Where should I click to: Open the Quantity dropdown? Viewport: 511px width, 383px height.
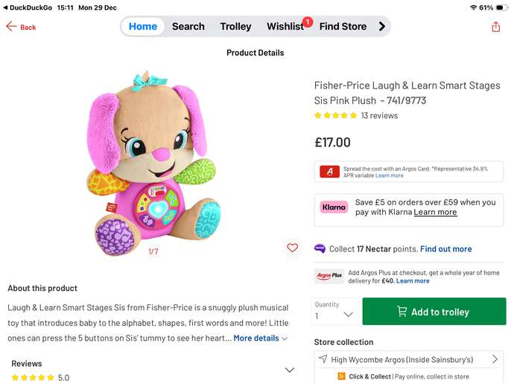click(x=334, y=312)
